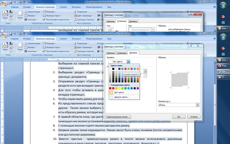
Task: Expand the Параметры страницы dialog launcher in lower window
Action: coord(70,55)
